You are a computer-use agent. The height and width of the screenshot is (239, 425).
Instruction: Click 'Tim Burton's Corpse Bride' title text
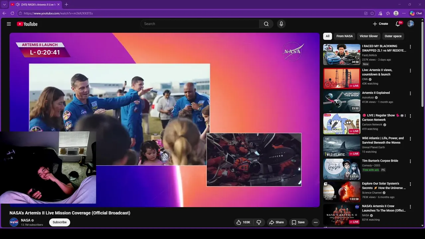380,161
